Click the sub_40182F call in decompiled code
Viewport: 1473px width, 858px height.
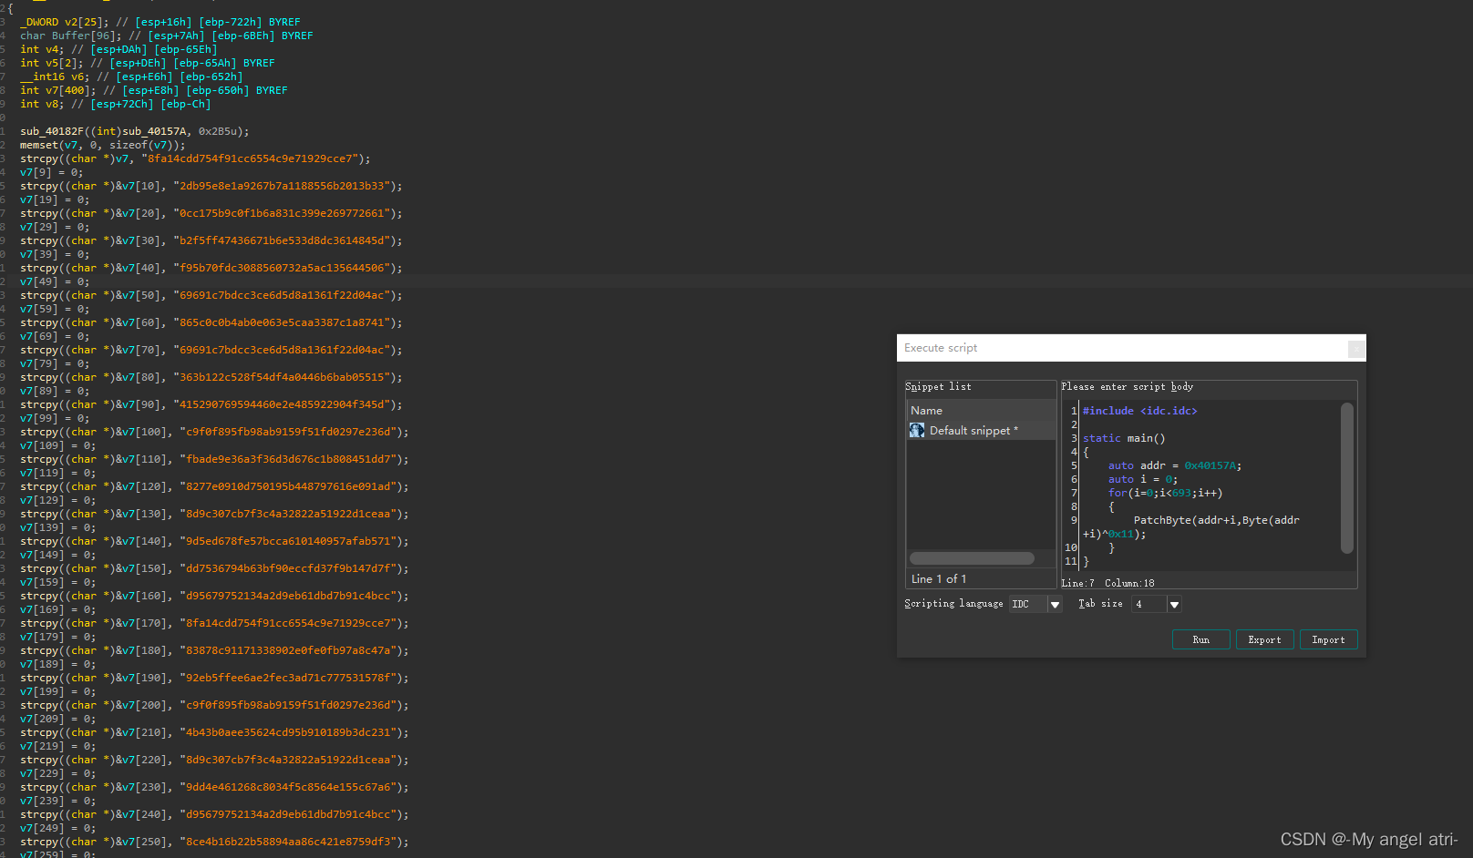click(134, 131)
